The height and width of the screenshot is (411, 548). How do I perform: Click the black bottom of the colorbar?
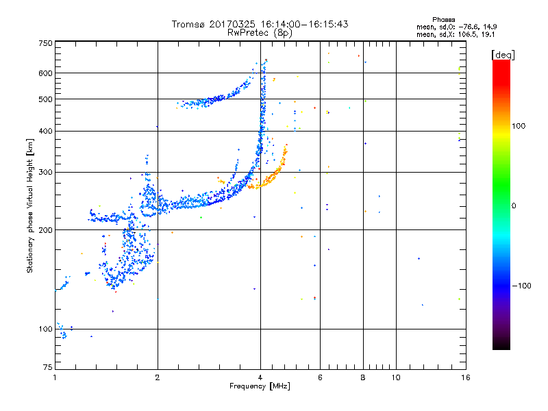pos(501,345)
